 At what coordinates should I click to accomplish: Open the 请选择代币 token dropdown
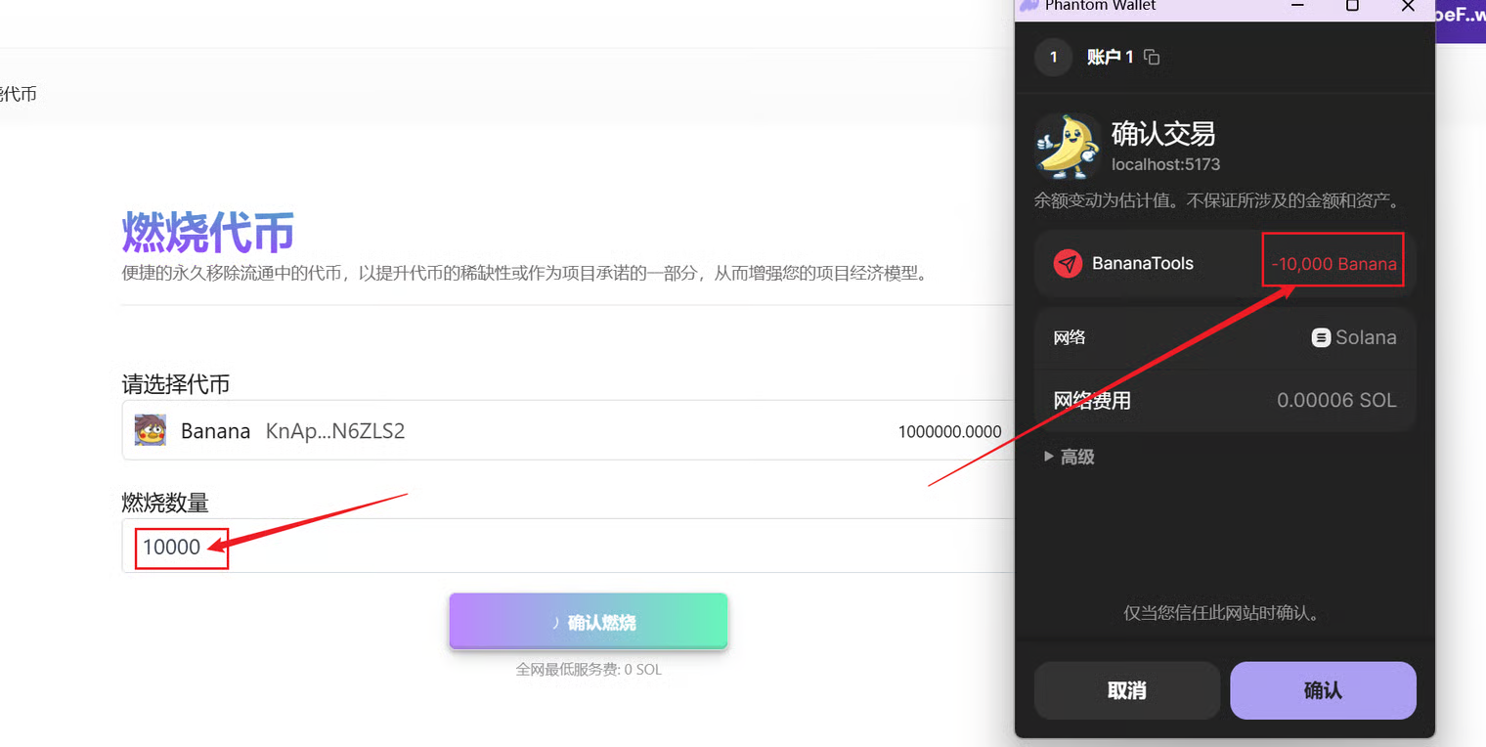coord(567,430)
